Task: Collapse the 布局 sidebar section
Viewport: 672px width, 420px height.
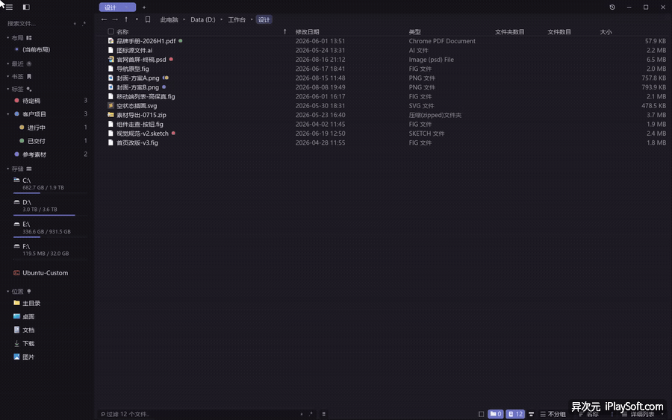Action: pos(7,38)
